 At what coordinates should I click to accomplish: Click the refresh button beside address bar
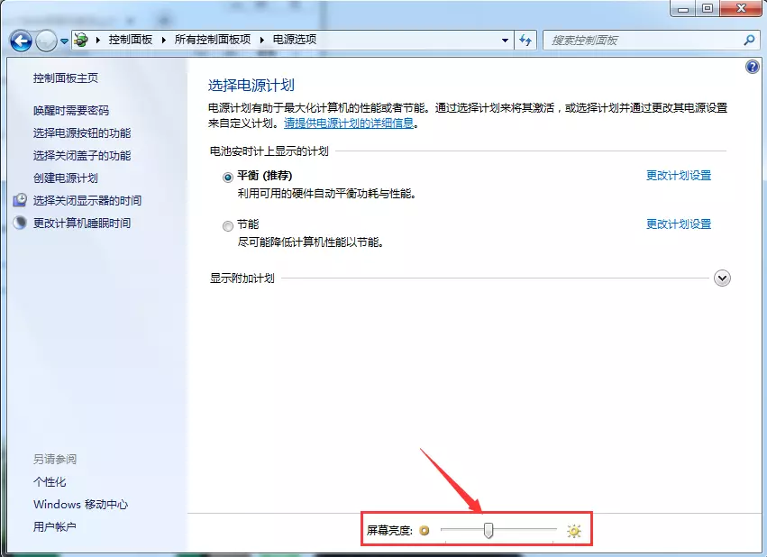point(525,40)
